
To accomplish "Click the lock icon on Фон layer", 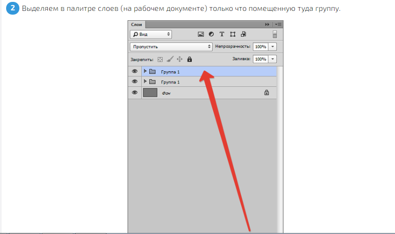I will click(266, 93).
